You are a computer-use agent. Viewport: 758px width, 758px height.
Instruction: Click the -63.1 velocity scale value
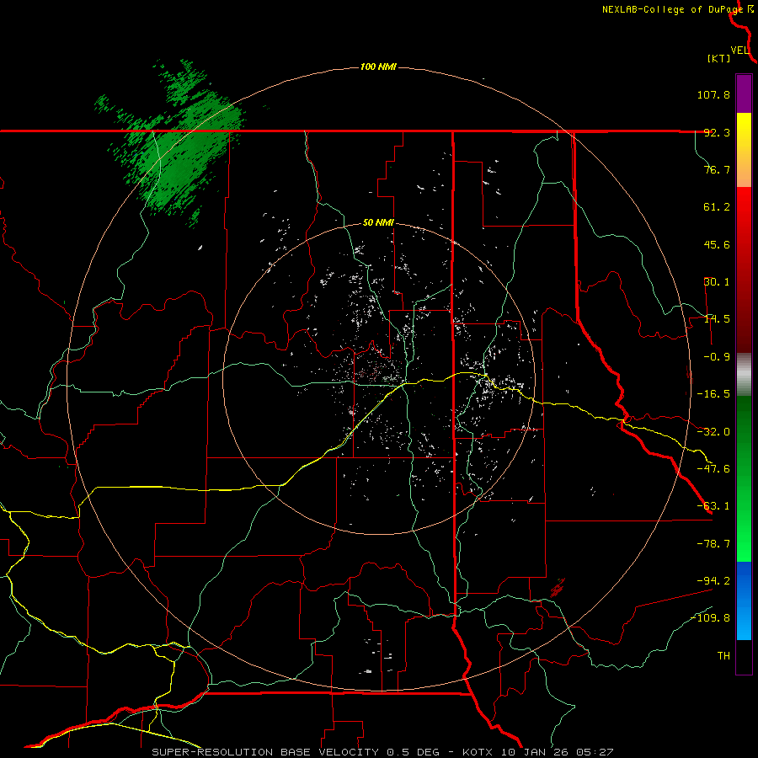(x=713, y=506)
